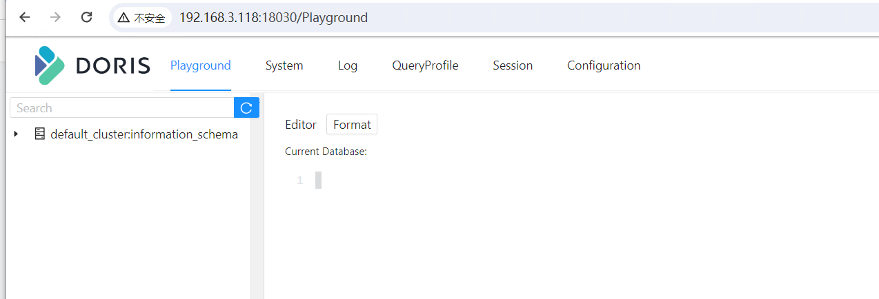Open the Configuration tab
Image resolution: width=879 pixels, height=299 pixels.
tap(604, 65)
